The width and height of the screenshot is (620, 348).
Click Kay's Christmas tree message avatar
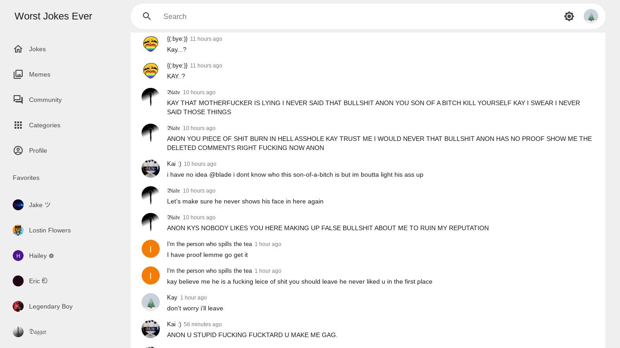point(151,302)
